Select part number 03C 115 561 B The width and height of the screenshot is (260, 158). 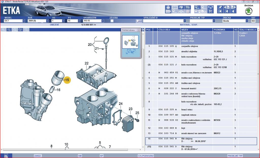(168, 139)
